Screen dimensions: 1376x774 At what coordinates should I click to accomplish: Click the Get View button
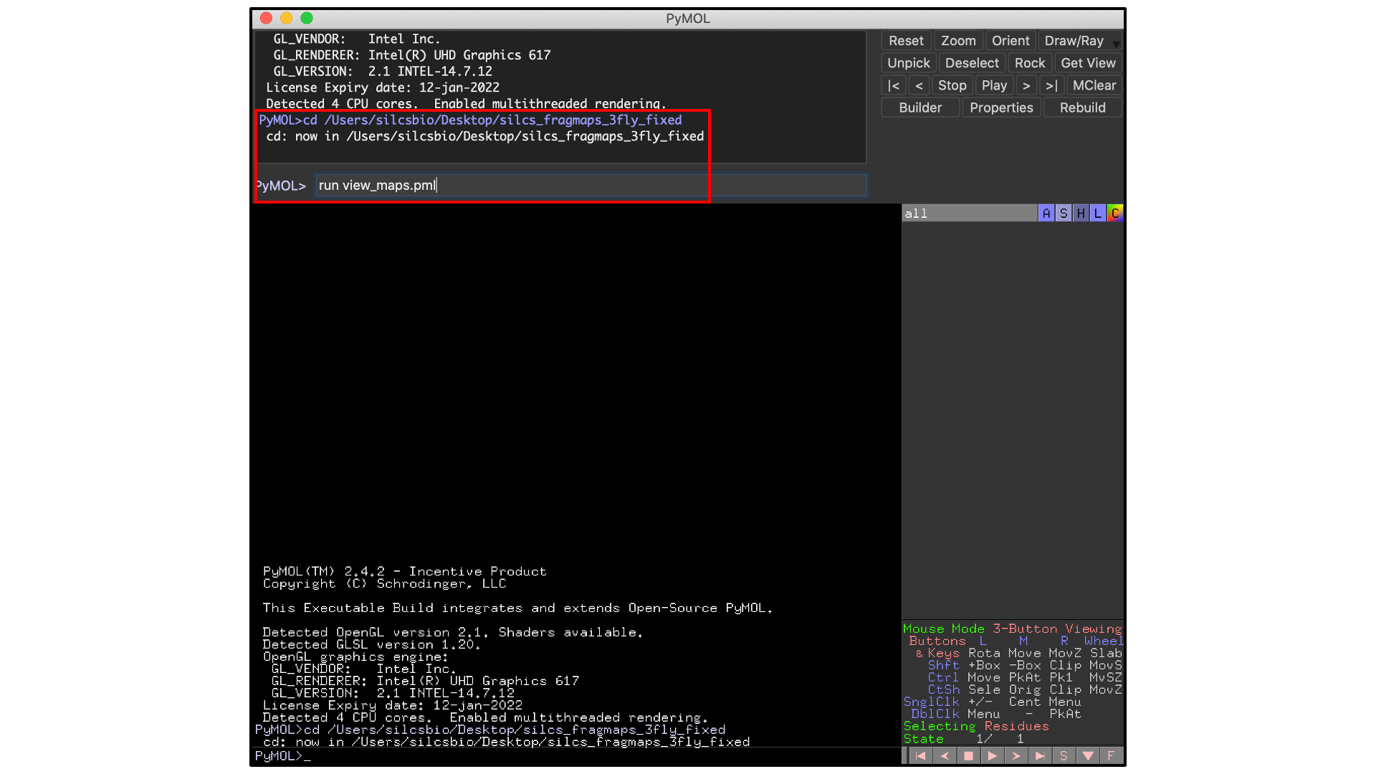tap(1088, 63)
